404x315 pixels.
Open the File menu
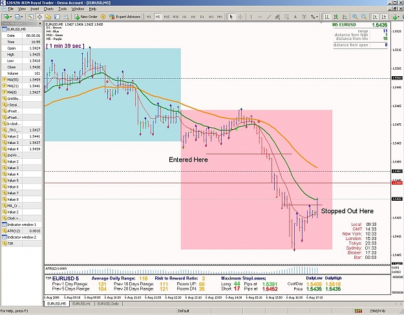[x=10, y=9]
